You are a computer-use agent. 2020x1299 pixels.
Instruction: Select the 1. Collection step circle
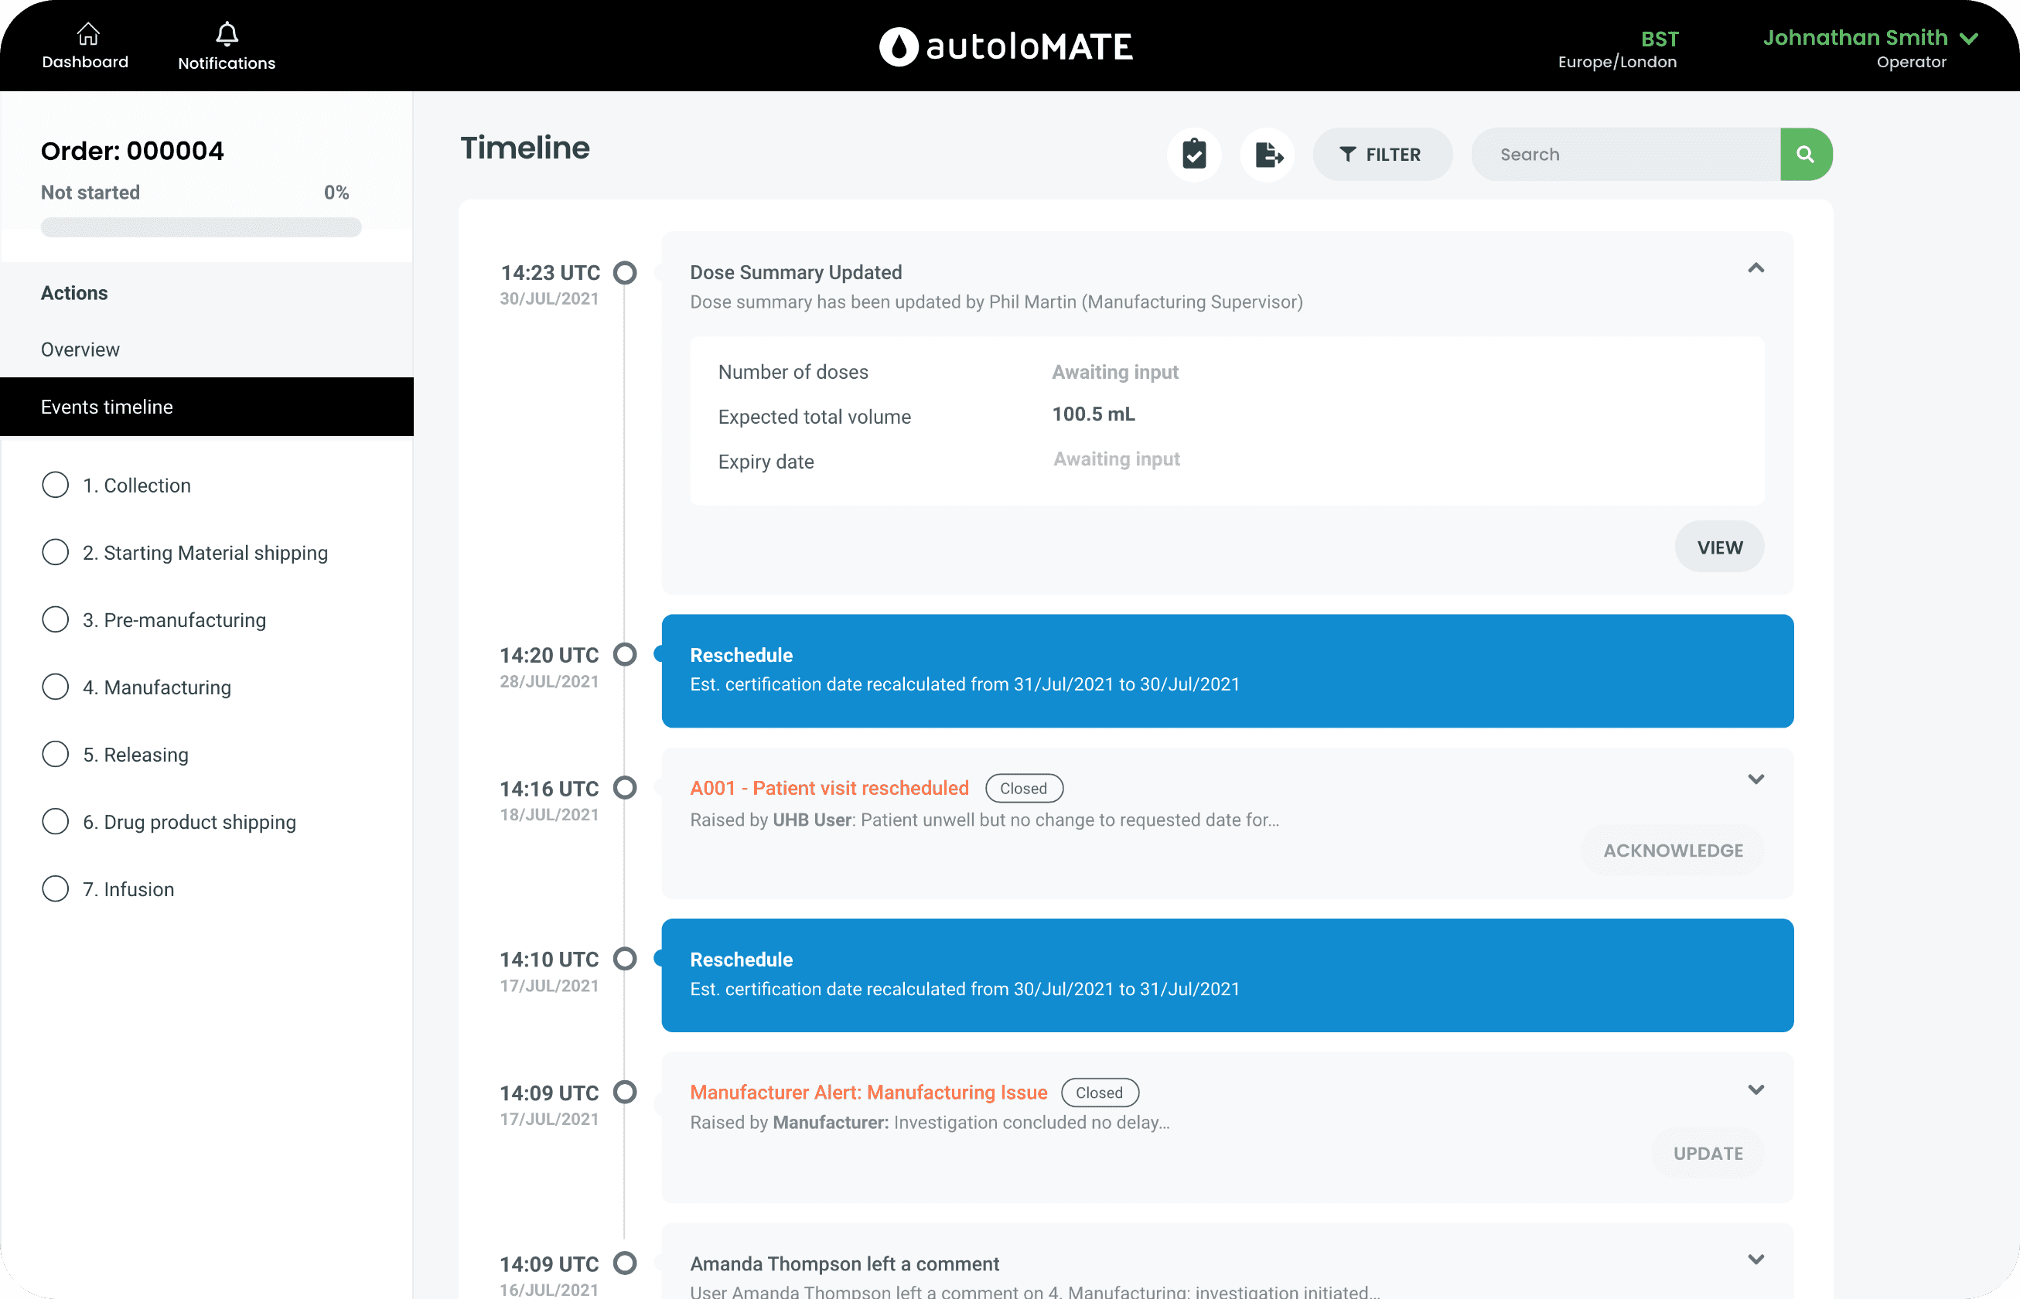tap(56, 485)
